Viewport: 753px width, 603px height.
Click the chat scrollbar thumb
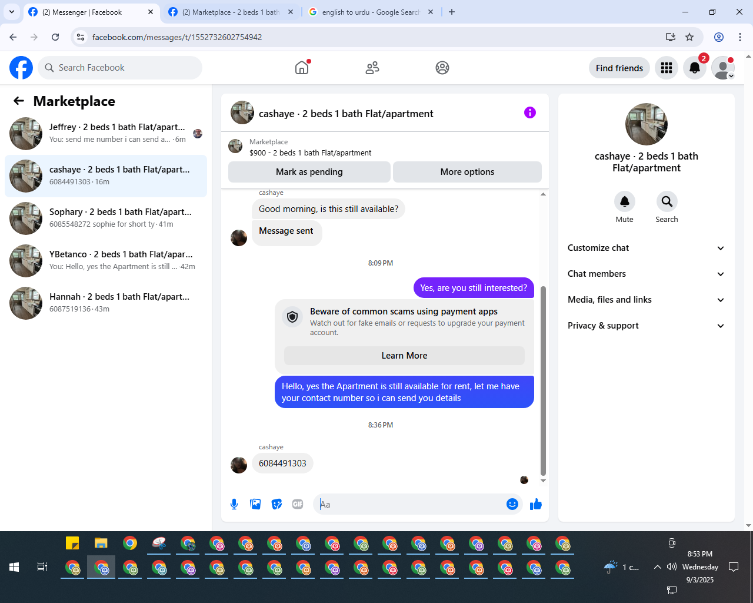[x=543, y=381]
